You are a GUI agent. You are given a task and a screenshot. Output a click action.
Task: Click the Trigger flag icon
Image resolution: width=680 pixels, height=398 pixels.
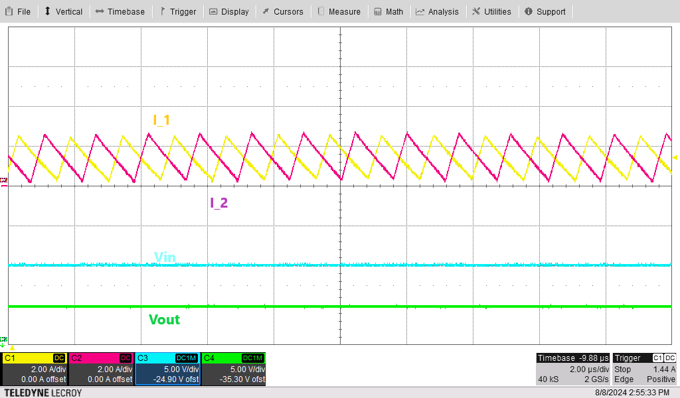click(x=163, y=11)
